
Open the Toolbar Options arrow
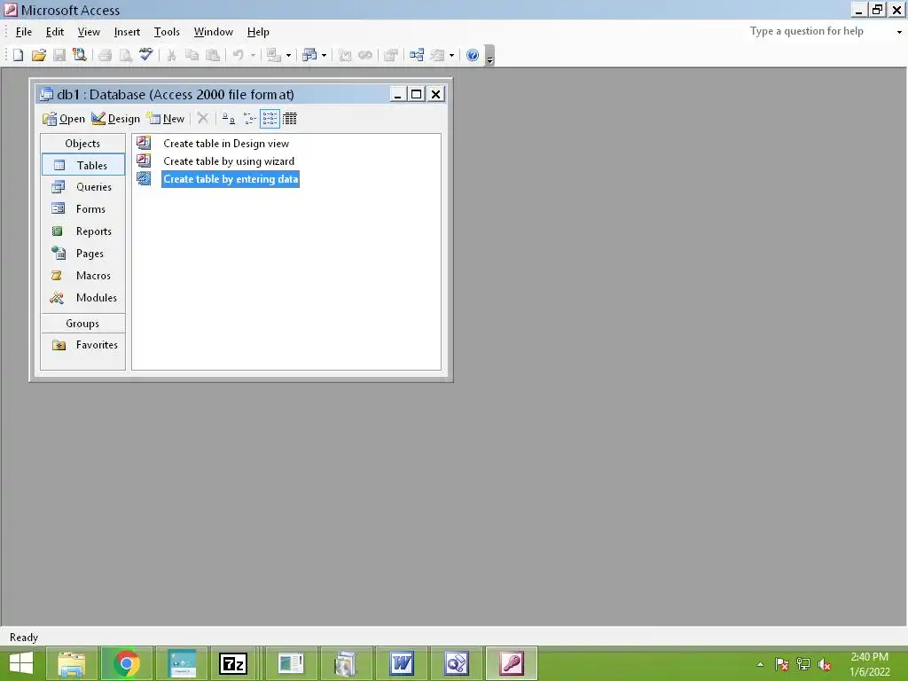[489, 56]
